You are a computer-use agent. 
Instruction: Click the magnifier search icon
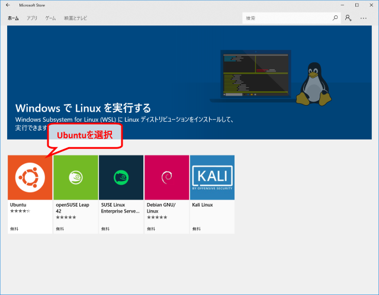(335, 18)
